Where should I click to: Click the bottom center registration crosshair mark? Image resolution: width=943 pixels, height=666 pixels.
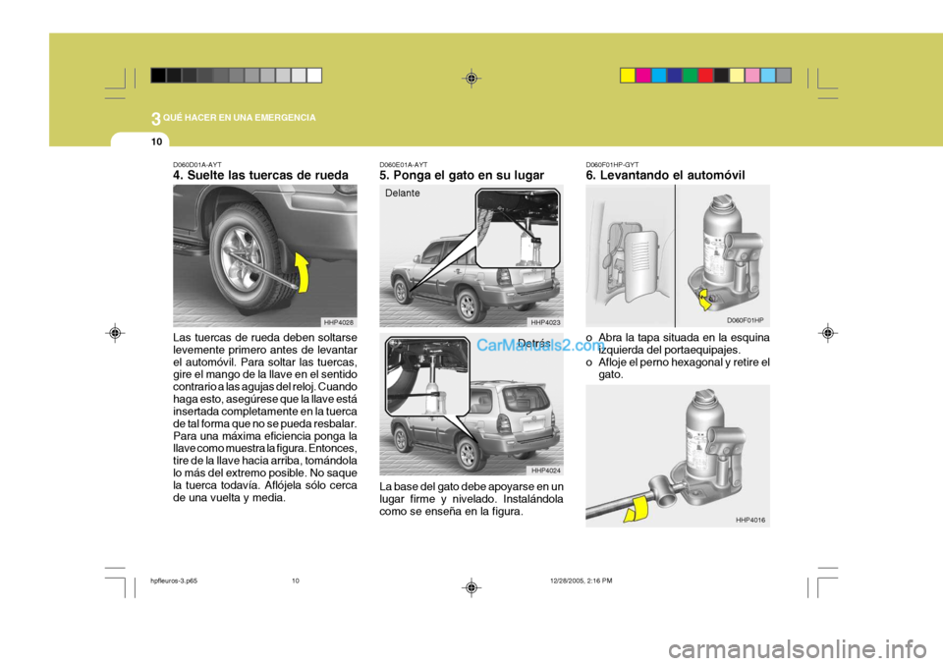[471, 587]
